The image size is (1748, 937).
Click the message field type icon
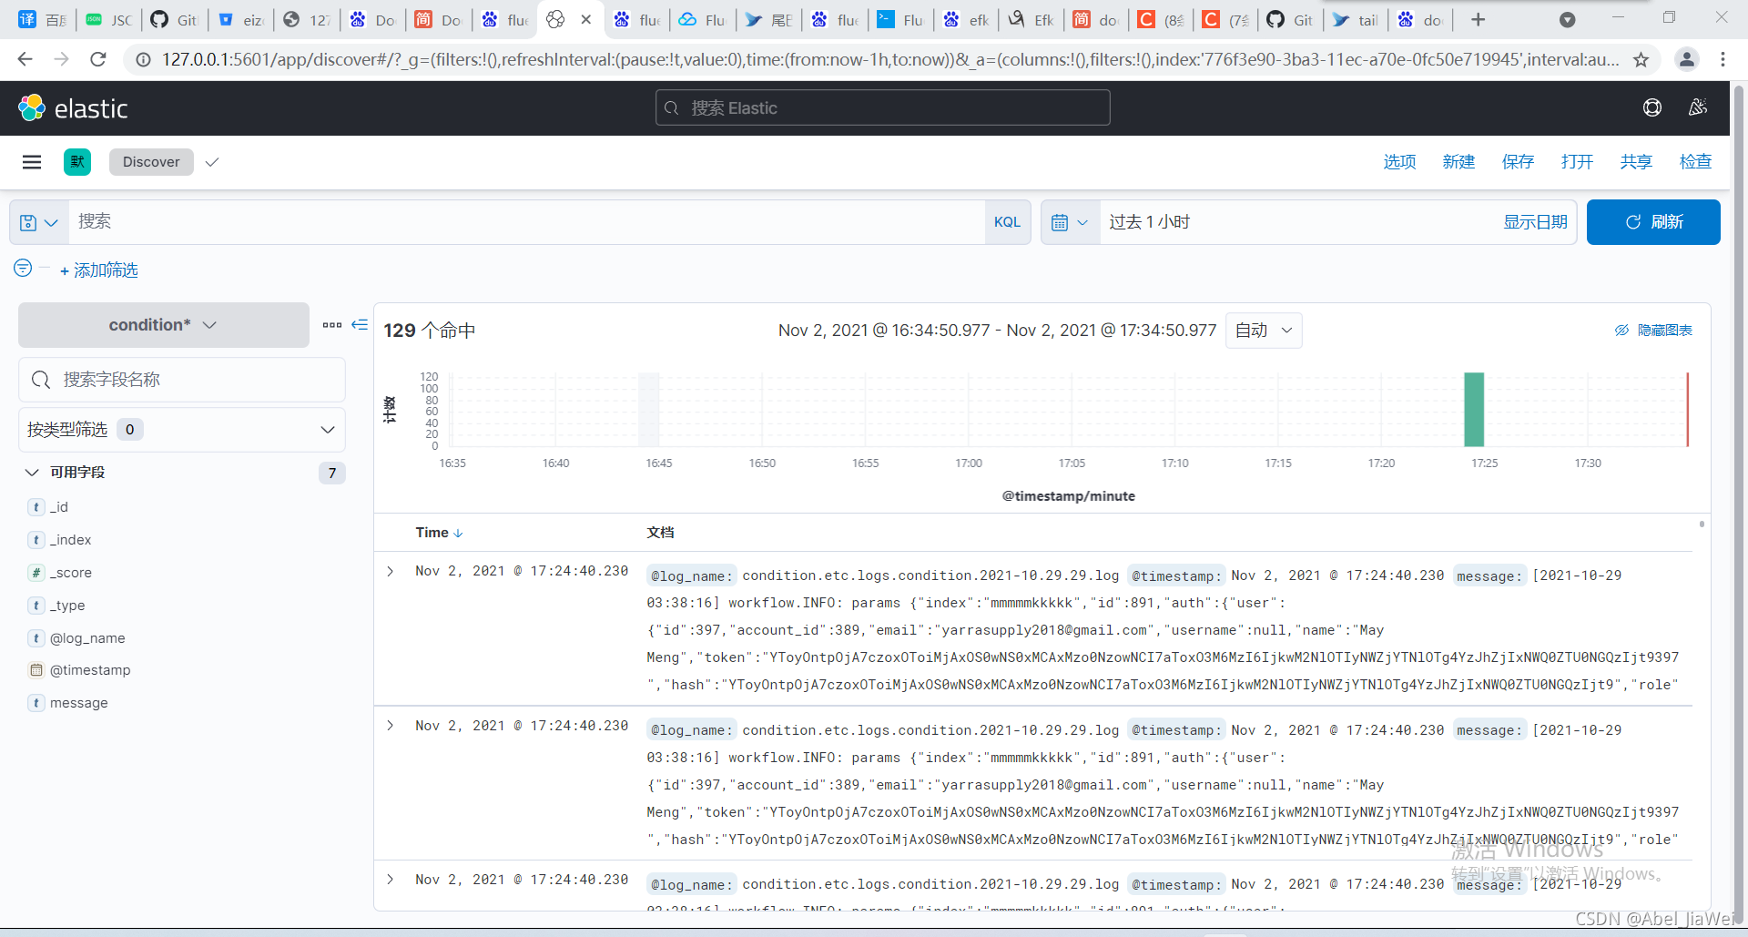(36, 703)
